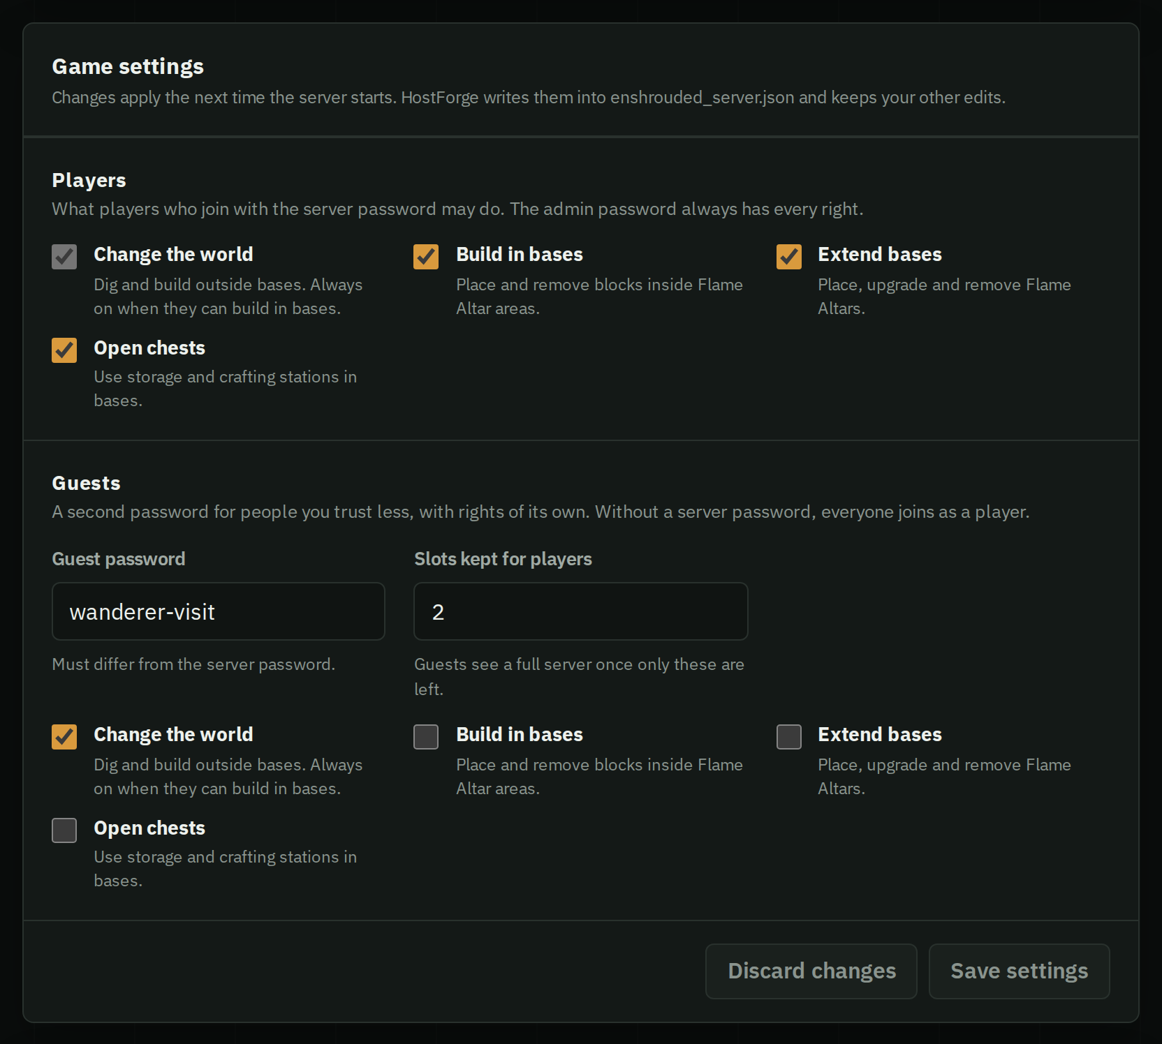Click the Guest password input field
The image size is (1162, 1044).
(x=219, y=611)
